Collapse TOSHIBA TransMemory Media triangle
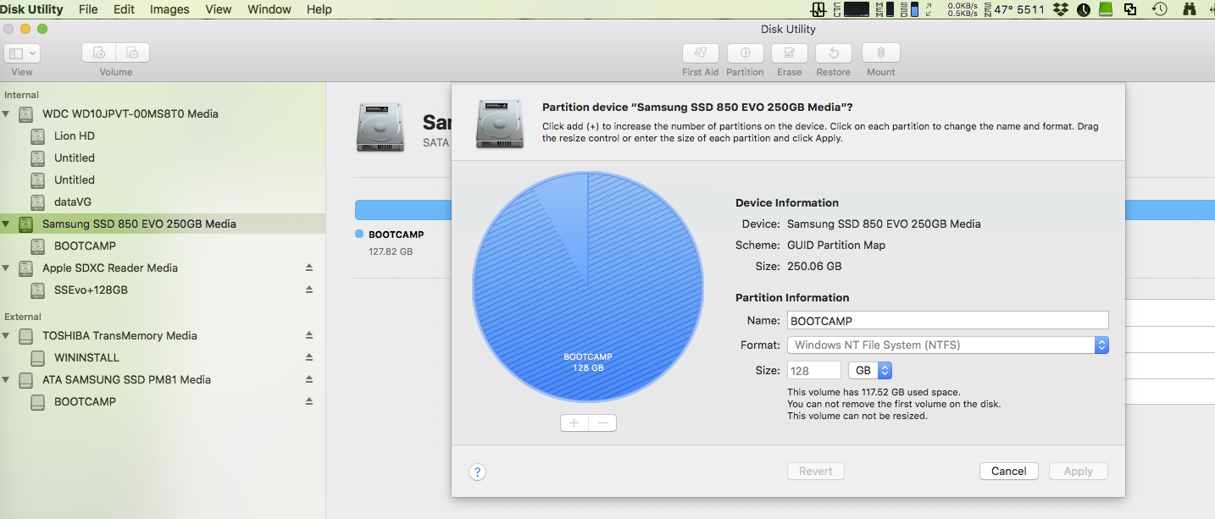This screenshot has height=519, width=1215. [x=7, y=335]
